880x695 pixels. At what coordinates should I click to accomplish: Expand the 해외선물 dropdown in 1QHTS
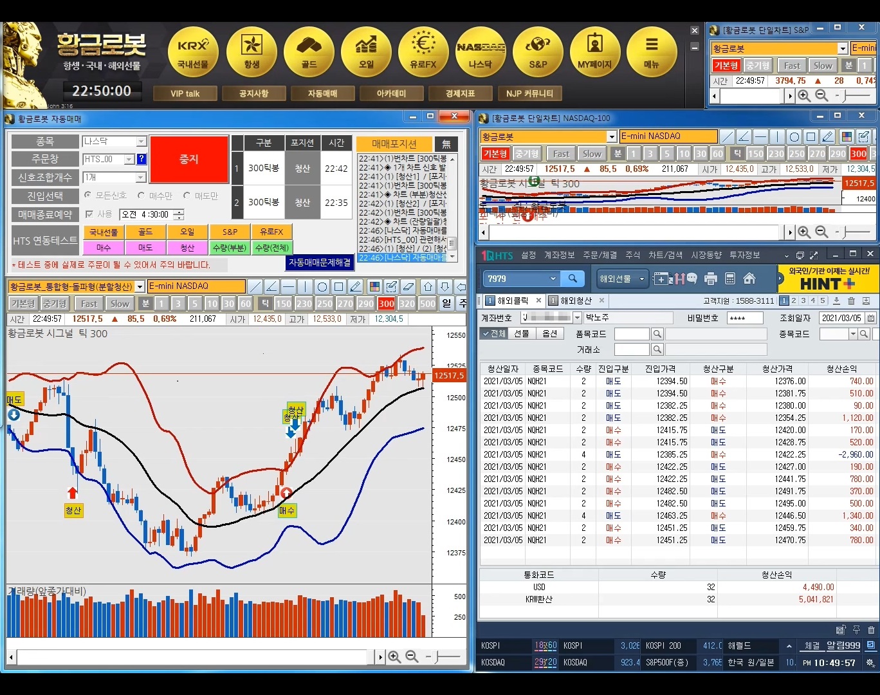[641, 279]
